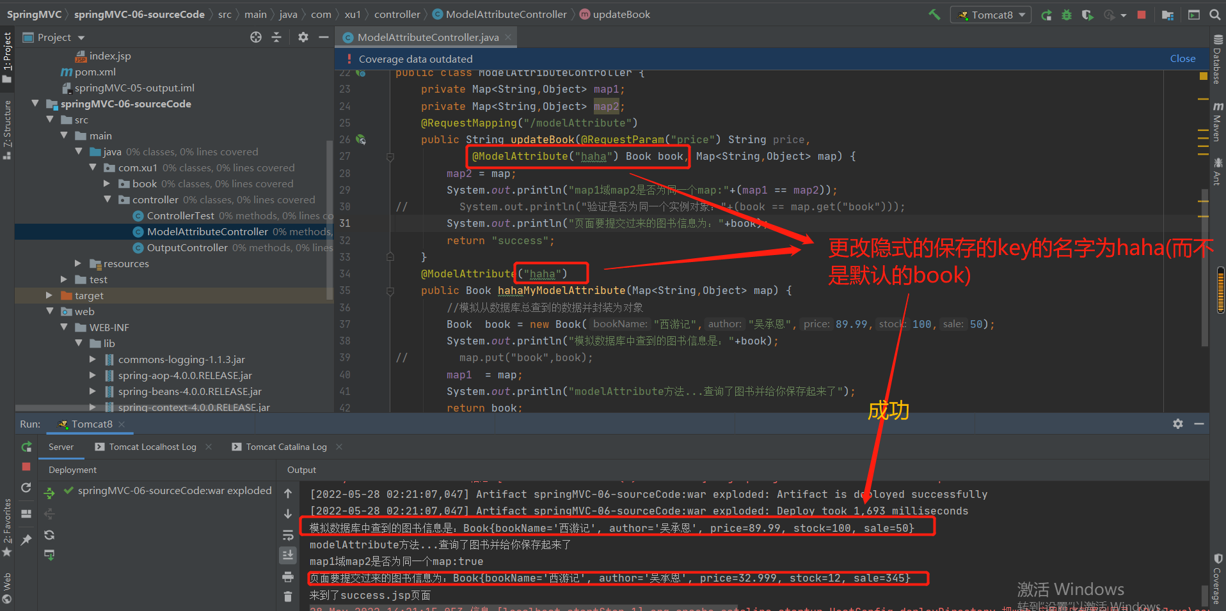The image size is (1226, 611).
Task: Click the console Up the stack trace arrow
Action: 288,493
